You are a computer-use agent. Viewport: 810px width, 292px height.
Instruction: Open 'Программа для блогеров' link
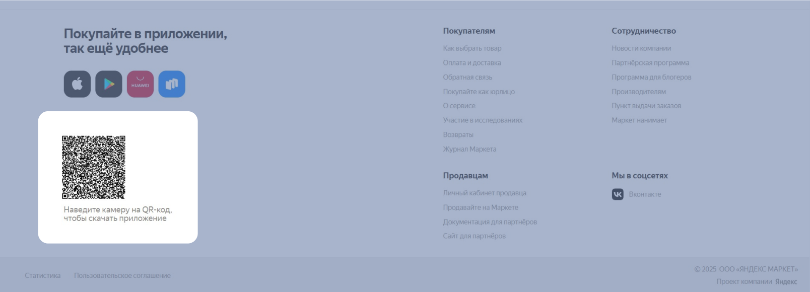651,77
